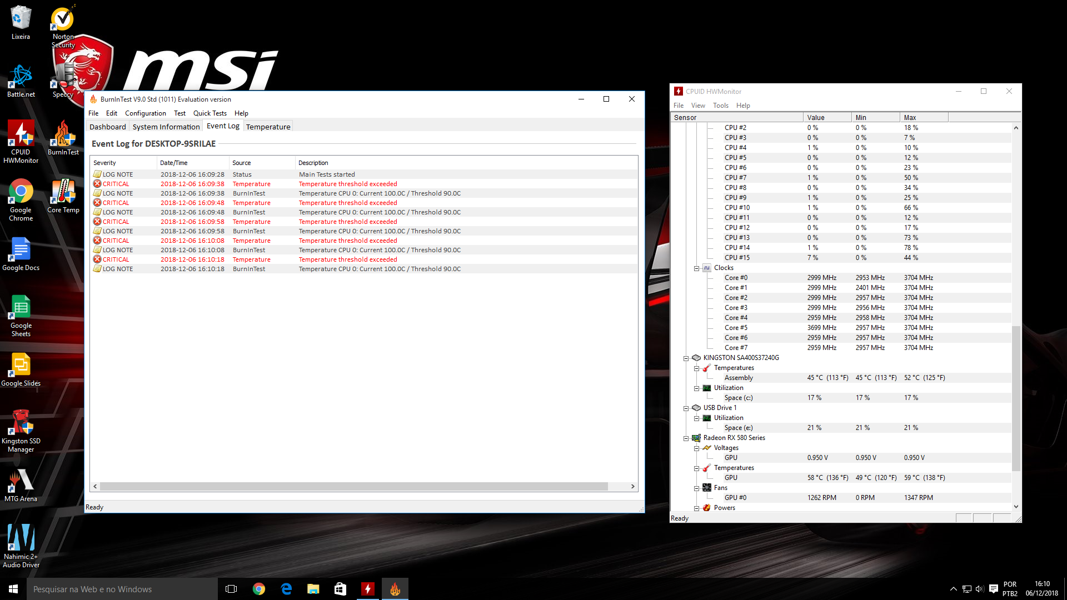This screenshot has height=600, width=1067.
Task: Sort event log by Date/Time column
Action: (193, 163)
